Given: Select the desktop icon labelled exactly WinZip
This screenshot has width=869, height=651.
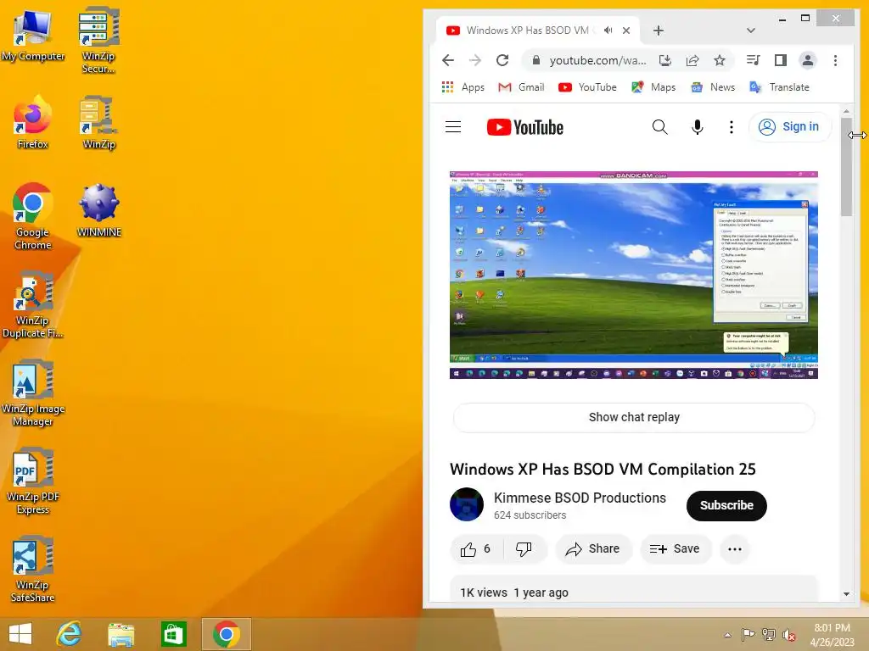Looking at the screenshot, I should [98, 123].
